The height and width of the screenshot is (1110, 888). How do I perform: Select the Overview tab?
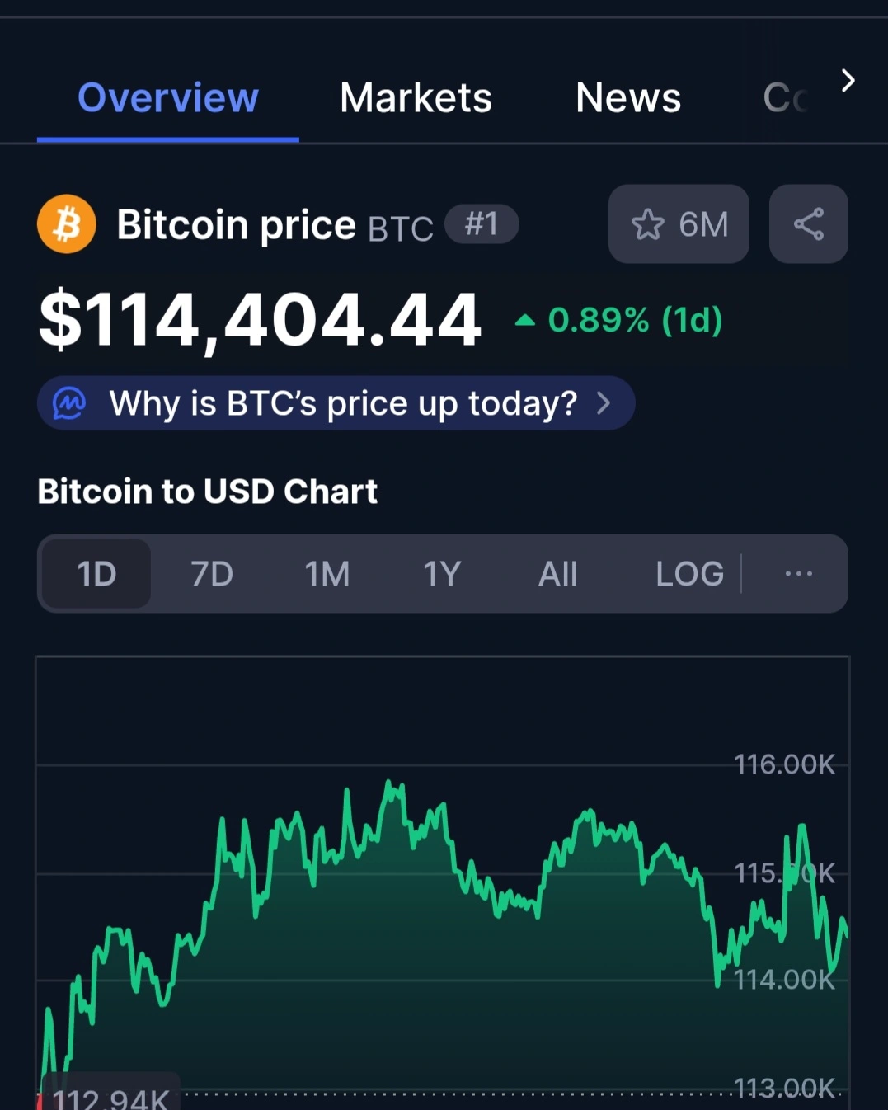(168, 97)
